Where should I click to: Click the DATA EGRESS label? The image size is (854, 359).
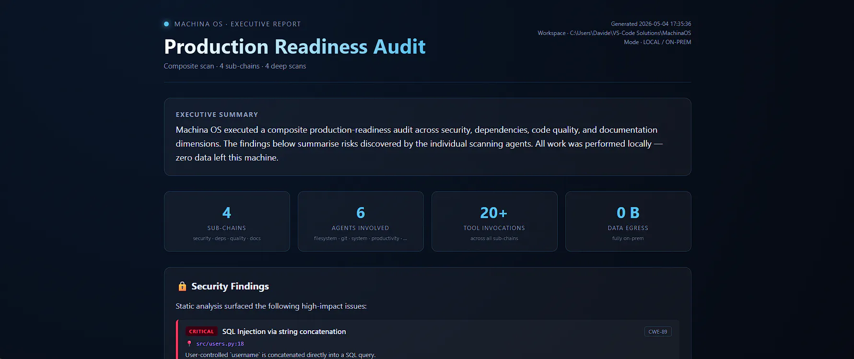tap(628, 228)
